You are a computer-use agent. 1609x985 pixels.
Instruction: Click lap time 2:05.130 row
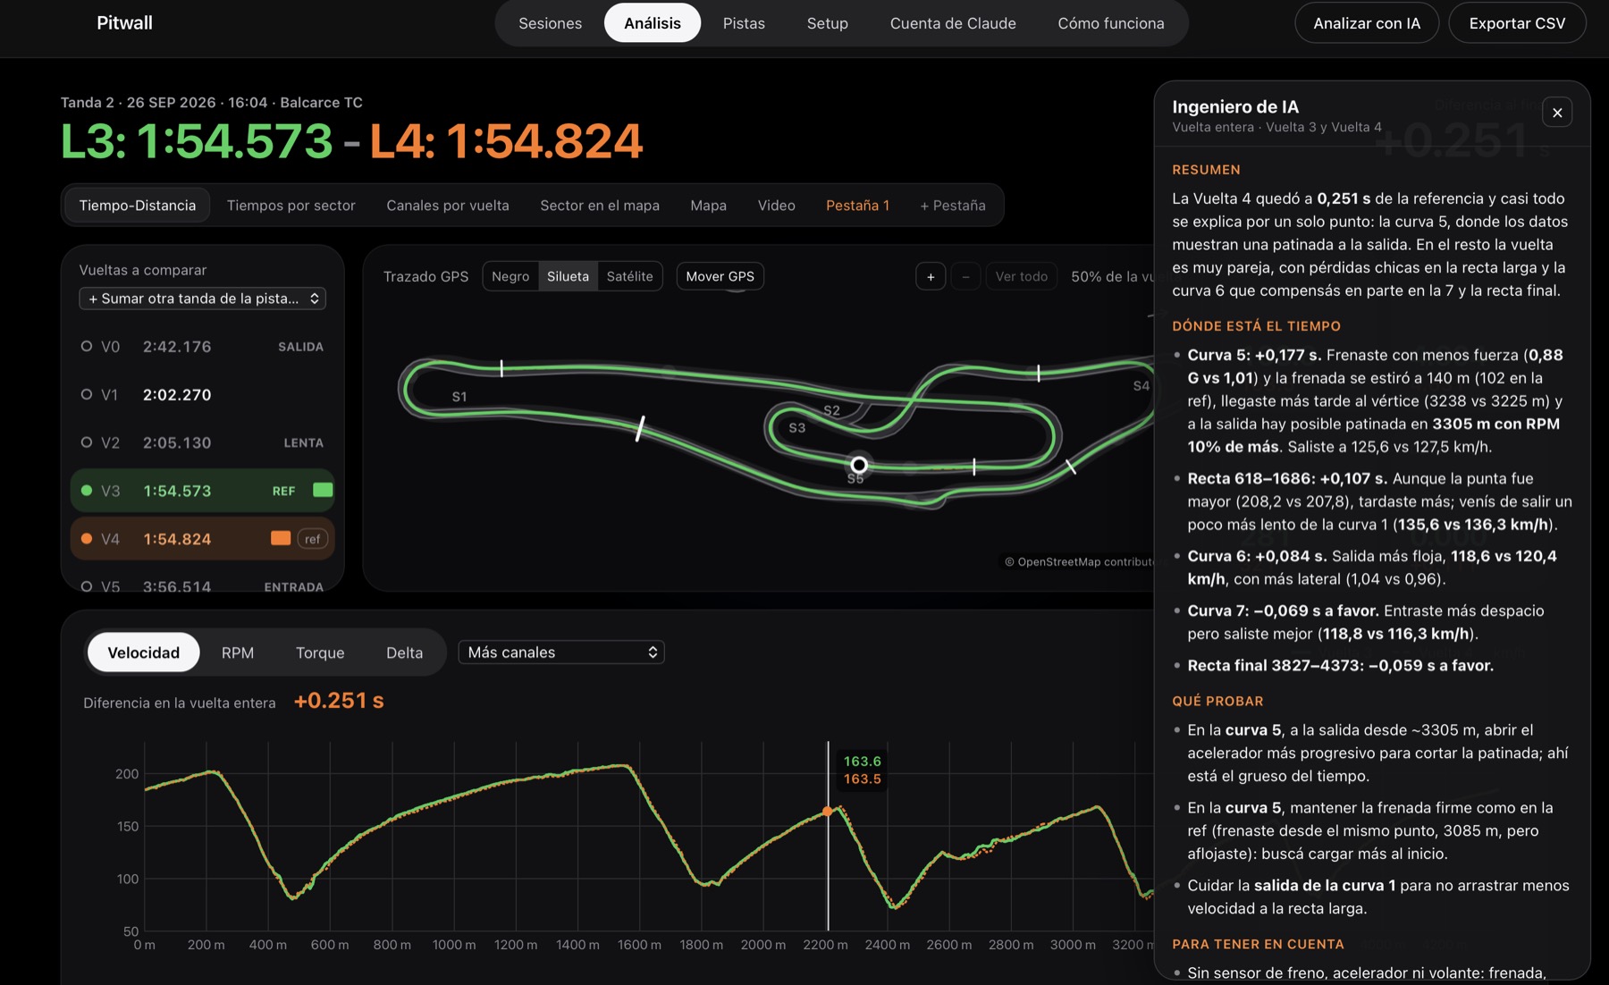(202, 442)
